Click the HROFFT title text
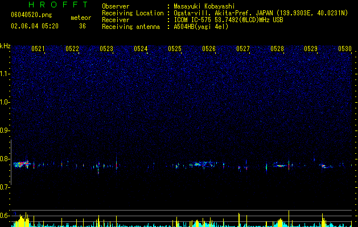Screen dimensions: 358x227 point(58,5)
